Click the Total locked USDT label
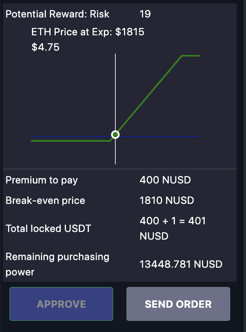This screenshot has width=246, height=332. 49,229
